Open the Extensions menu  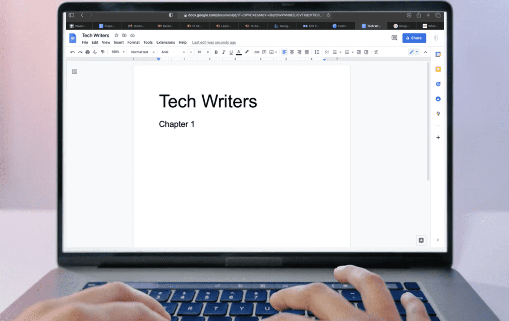point(165,42)
